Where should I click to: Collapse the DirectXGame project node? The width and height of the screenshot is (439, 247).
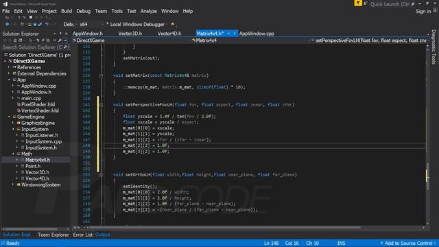coord(5,61)
